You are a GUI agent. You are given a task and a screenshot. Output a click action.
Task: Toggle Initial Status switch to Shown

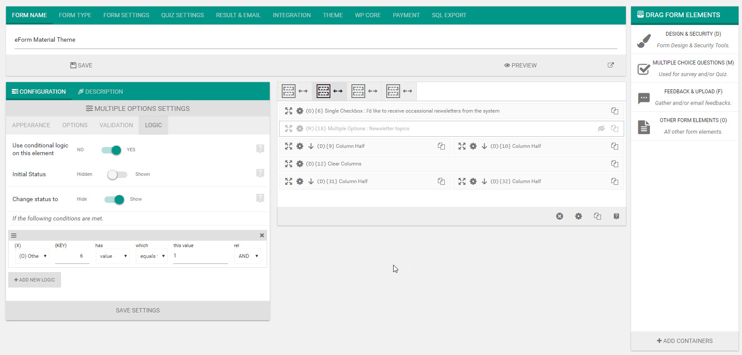(x=117, y=174)
